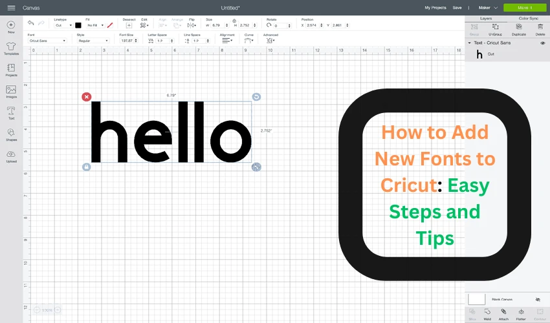
Task: Click My Projects link
Action: 435,8
